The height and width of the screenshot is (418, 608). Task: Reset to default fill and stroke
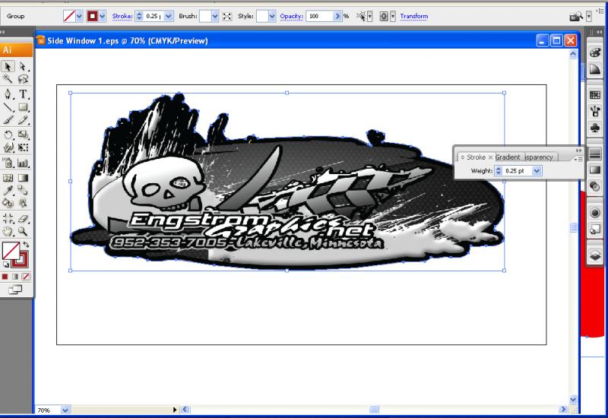6,264
